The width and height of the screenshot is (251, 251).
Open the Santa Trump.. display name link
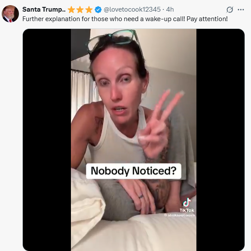pyautogui.click(x=44, y=9)
